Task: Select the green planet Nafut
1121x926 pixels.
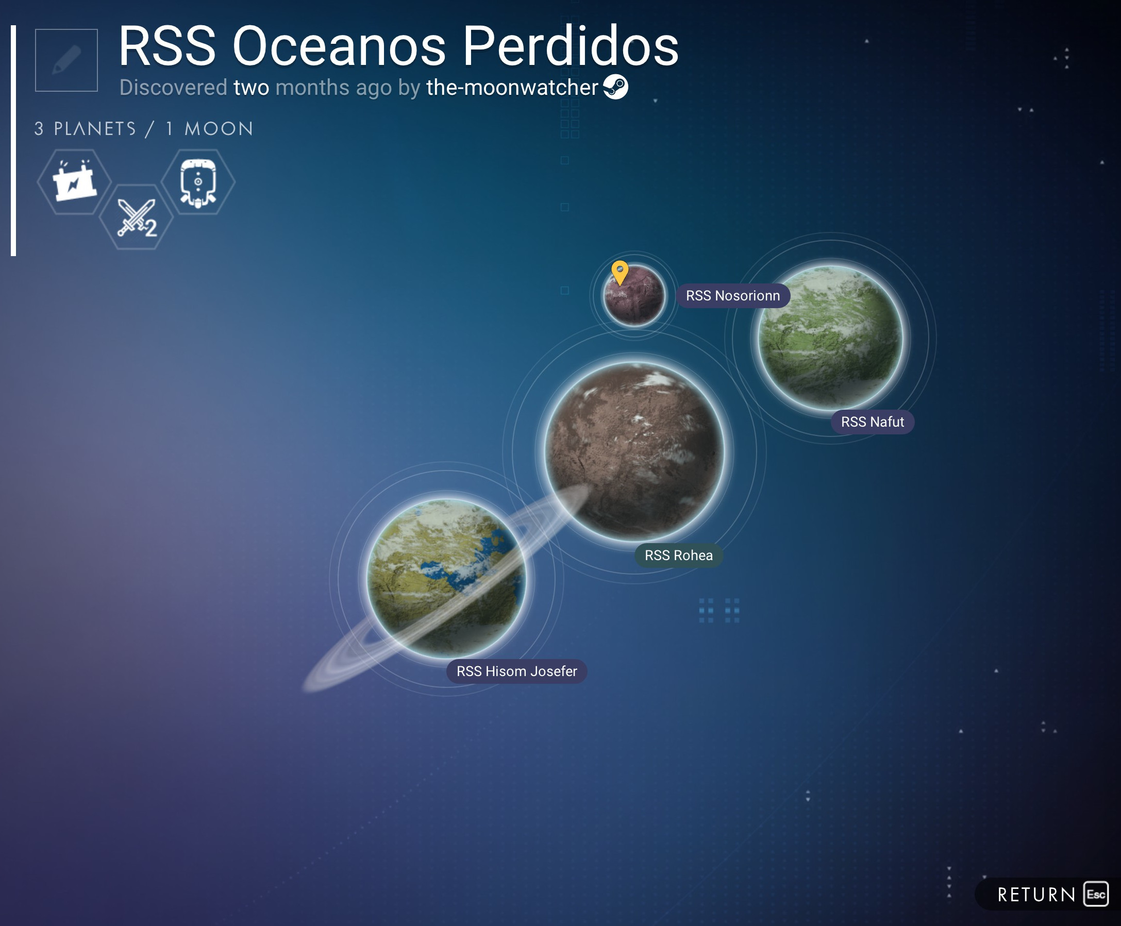Action: [x=830, y=338]
